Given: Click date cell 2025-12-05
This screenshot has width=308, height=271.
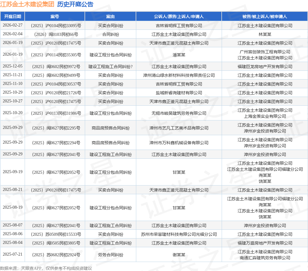Looking at the screenshot, I should 13,66.
